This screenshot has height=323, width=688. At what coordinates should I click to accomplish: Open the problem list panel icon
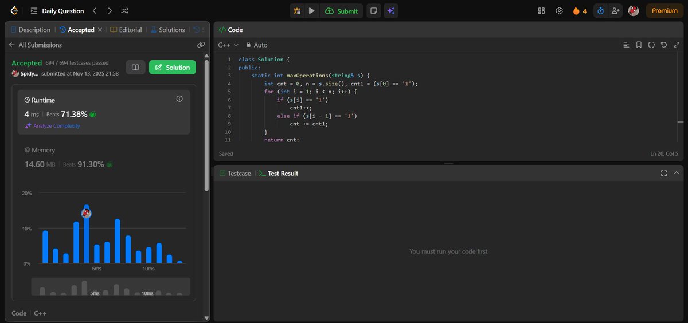(x=34, y=11)
